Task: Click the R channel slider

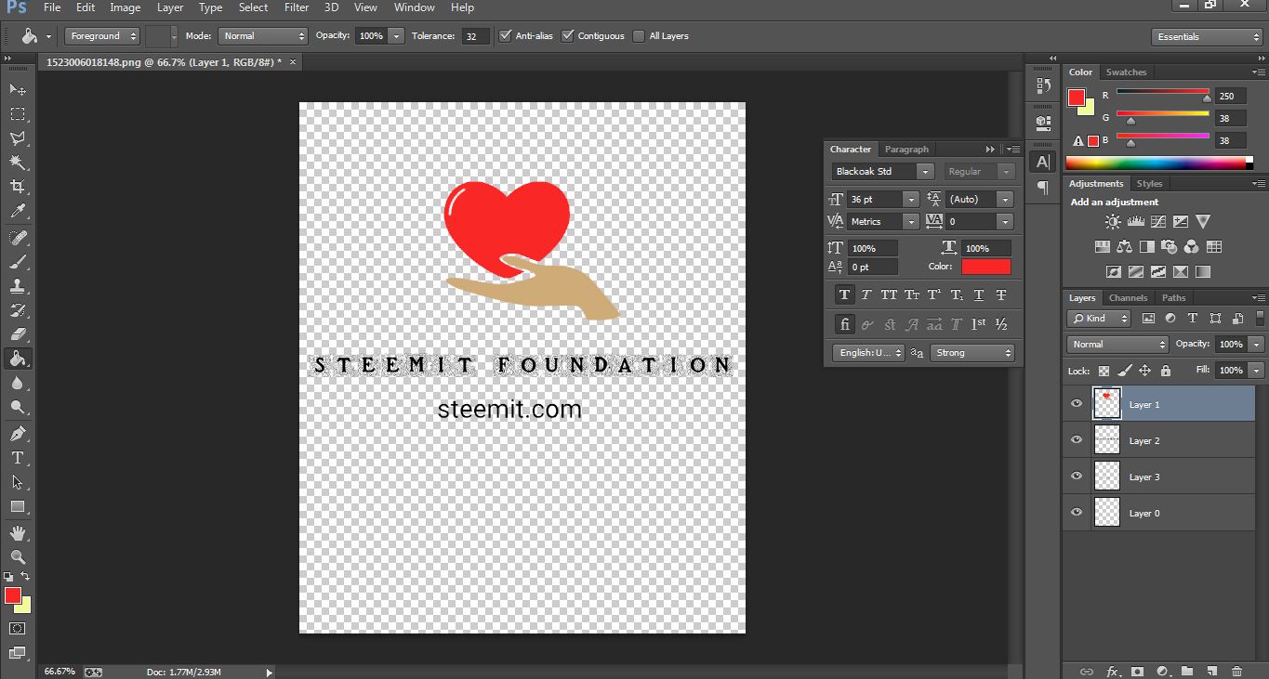Action: coord(1163,92)
